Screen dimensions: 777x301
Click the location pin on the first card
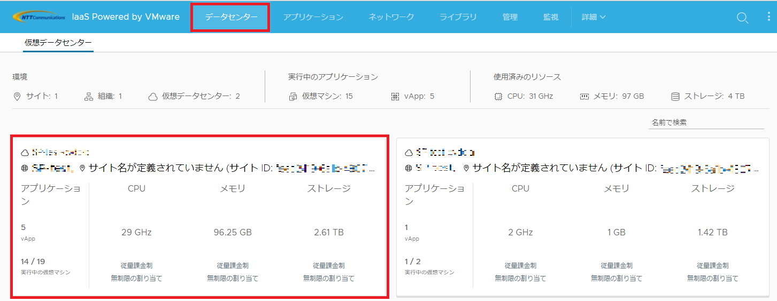(82, 168)
